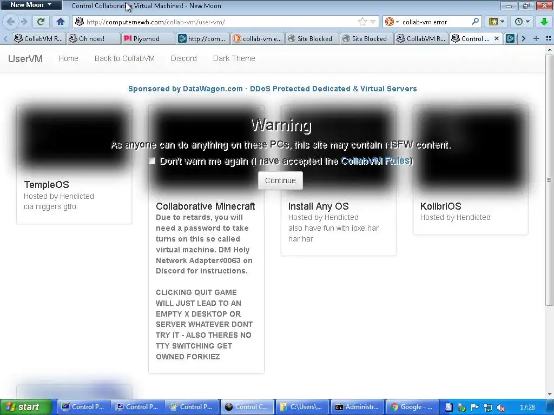Click the page scrollbar down arrow

click(x=550, y=394)
